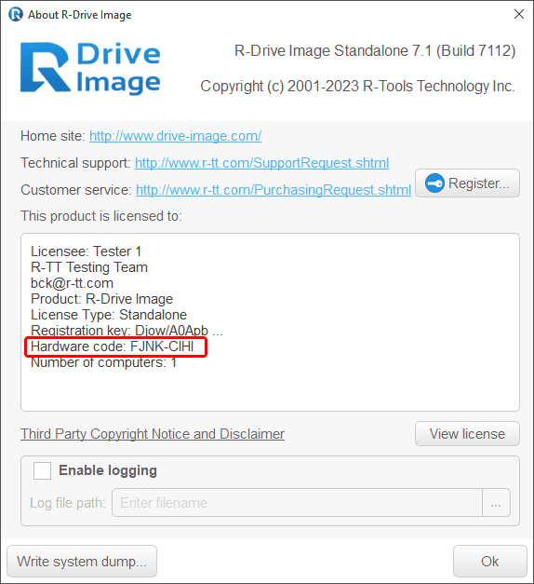Click the log file path input field
534x584 pixels.
(x=297, y=503)
